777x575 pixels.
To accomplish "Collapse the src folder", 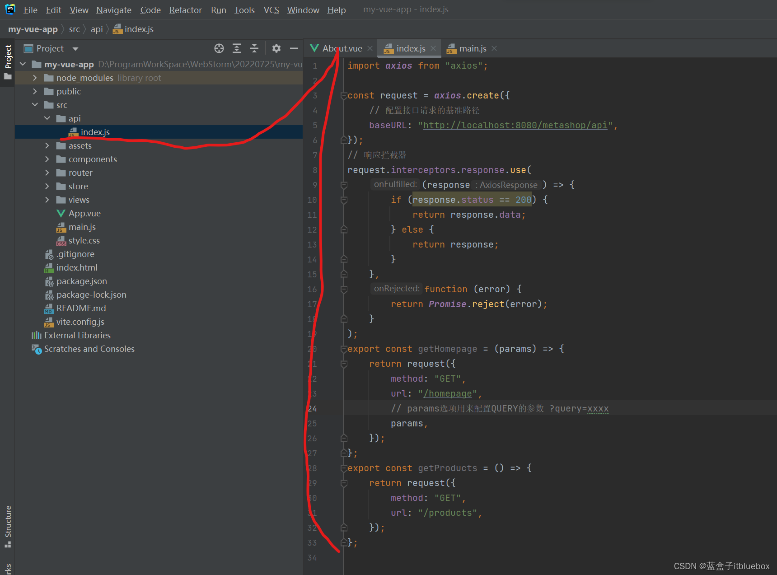I will click(35, 105).
